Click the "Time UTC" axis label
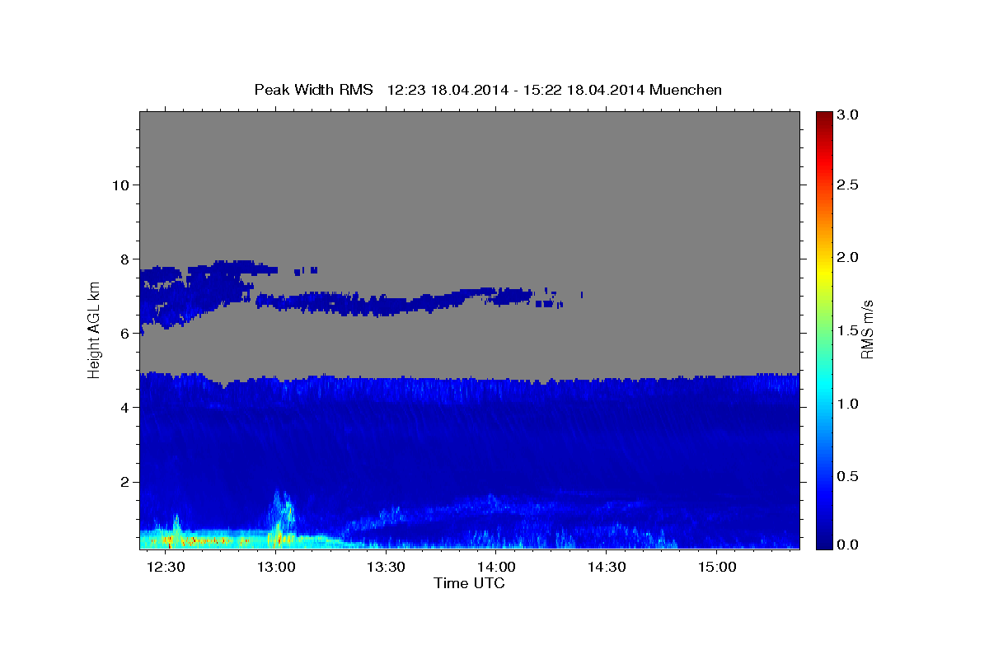989x659 pixels. coord(469,584)
